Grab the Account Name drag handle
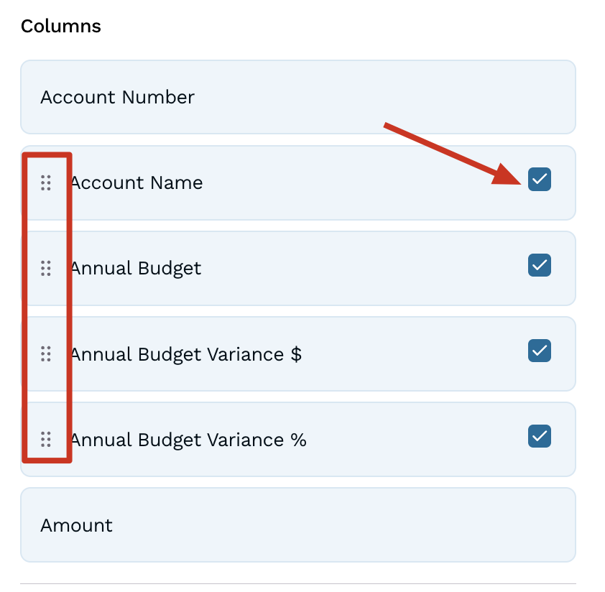Image resolution: width=605 pixels, height=592 pixels. pyautogui.click(x=46, y=183)
